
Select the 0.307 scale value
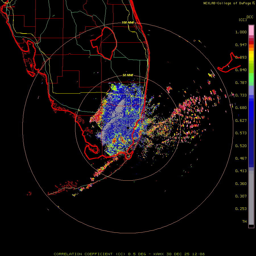(x=241, y=196)
